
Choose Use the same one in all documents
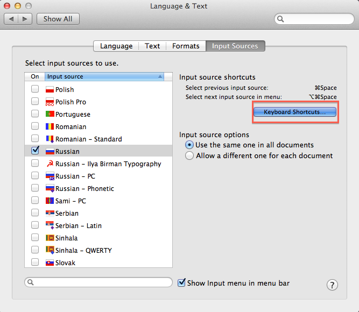[189, 145]
